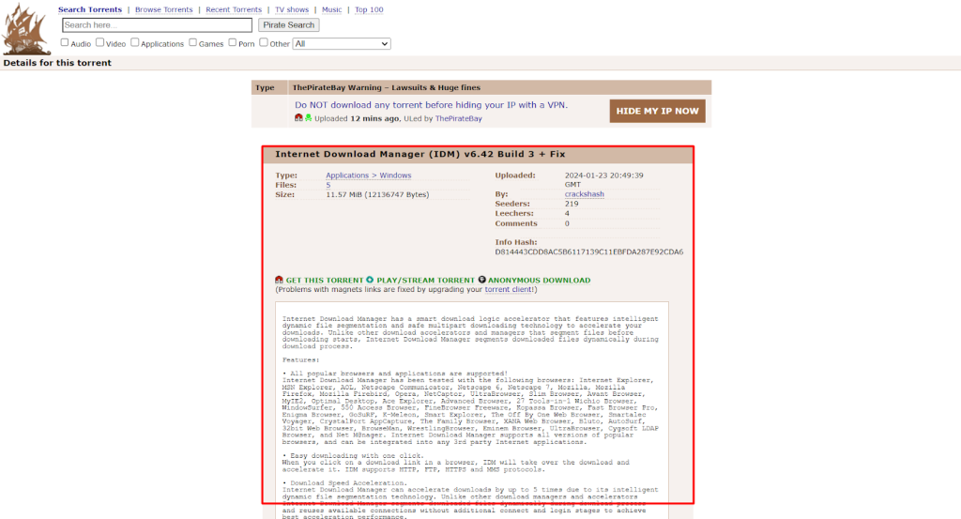Check the Applications filter checkbox
Screen dimensions: 961x519
(135, 42)
